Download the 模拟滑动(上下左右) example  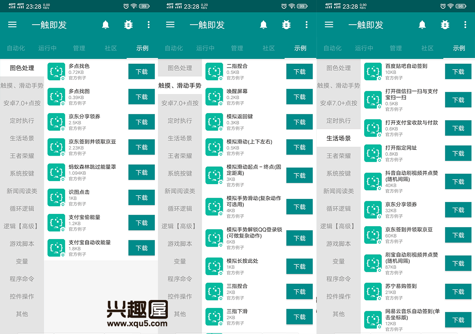point(300,147)
